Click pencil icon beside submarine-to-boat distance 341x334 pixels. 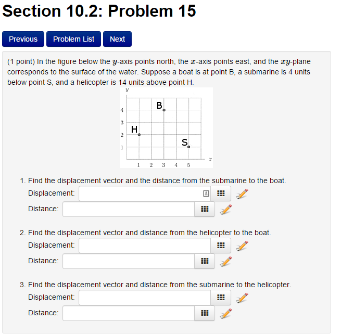click(x=225, y=209)
